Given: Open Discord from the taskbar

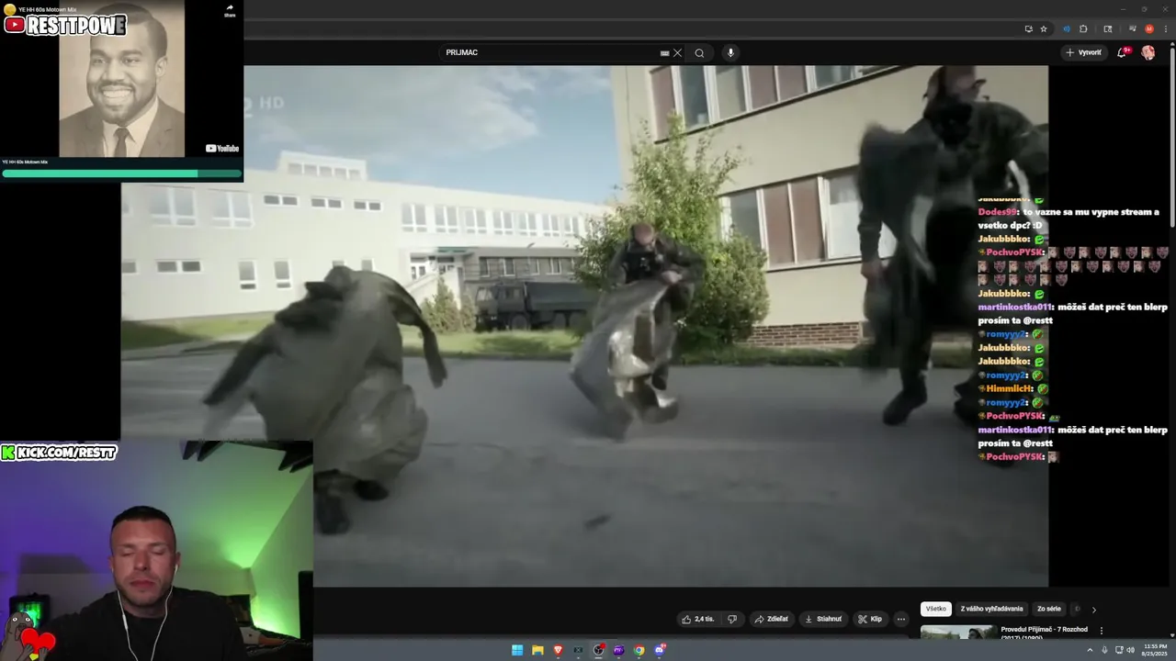Looking at the screenshot, I should [660, 650].
